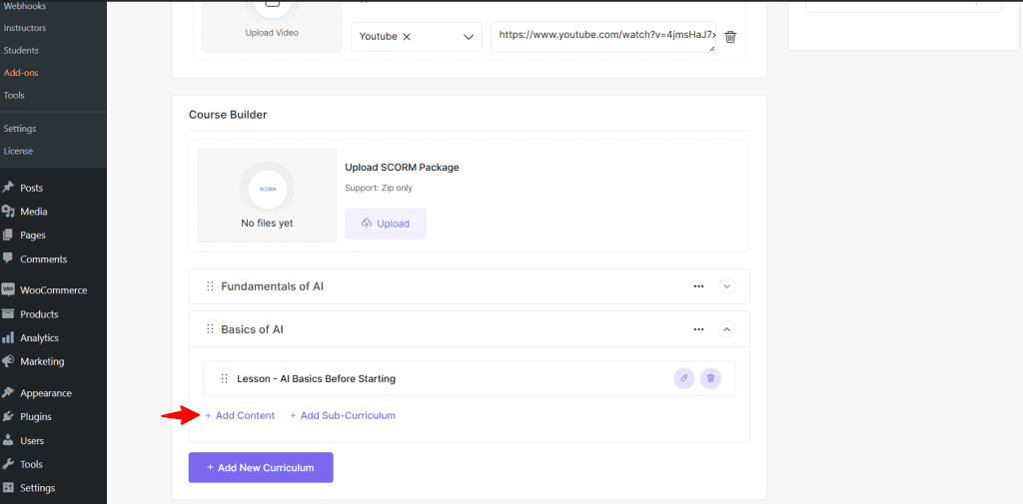
Task: Click Fundamentals of AI title text
Action: coord(272,286)
